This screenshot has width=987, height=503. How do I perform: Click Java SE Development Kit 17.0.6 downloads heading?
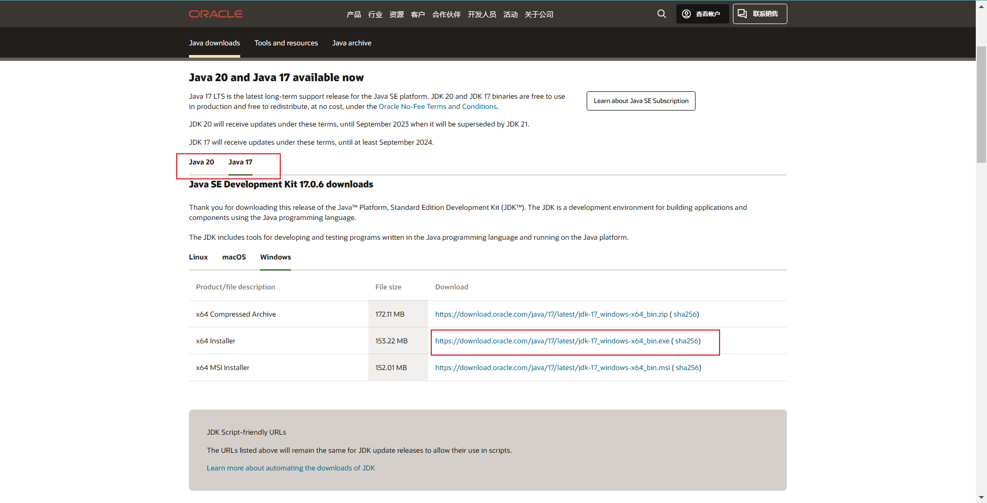281,184
